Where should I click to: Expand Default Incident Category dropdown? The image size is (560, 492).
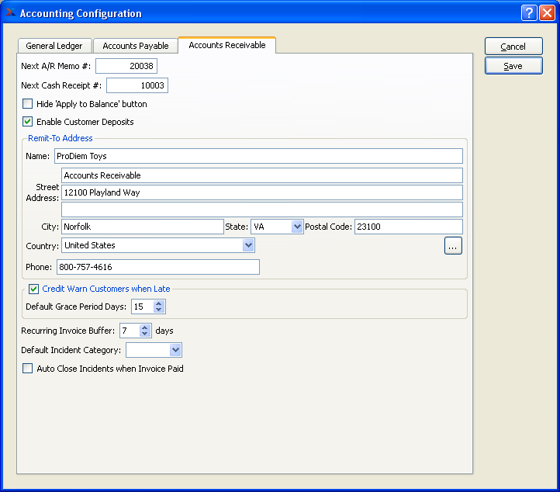[175, 350]
